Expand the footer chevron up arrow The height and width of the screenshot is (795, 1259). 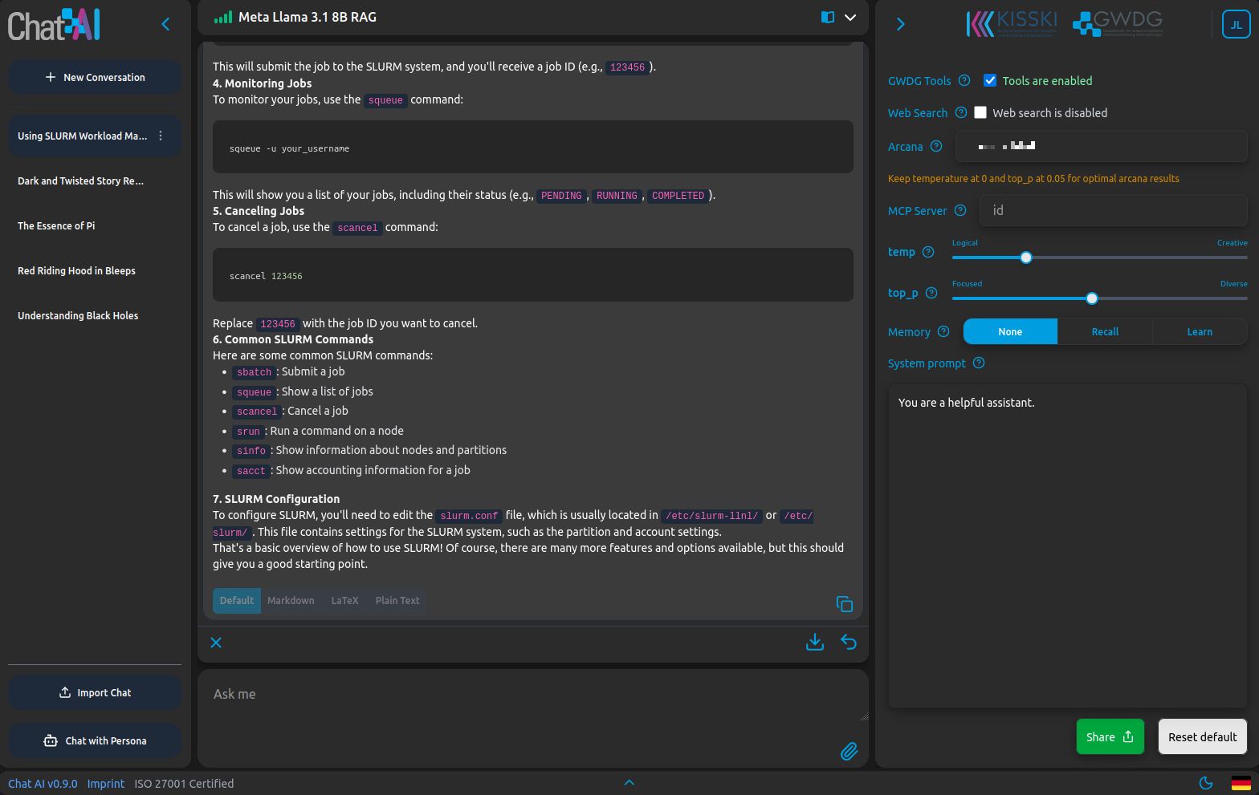[629, 783]
